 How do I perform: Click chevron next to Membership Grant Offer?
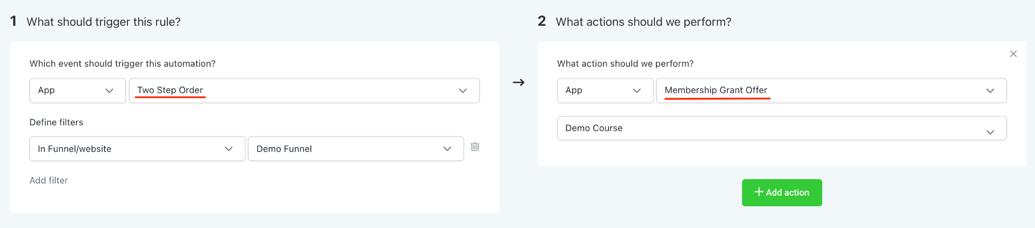991,90
